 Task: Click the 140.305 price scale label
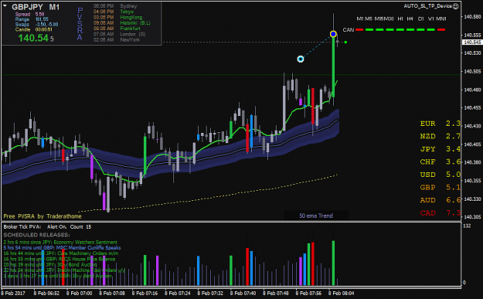coord(472,217)
